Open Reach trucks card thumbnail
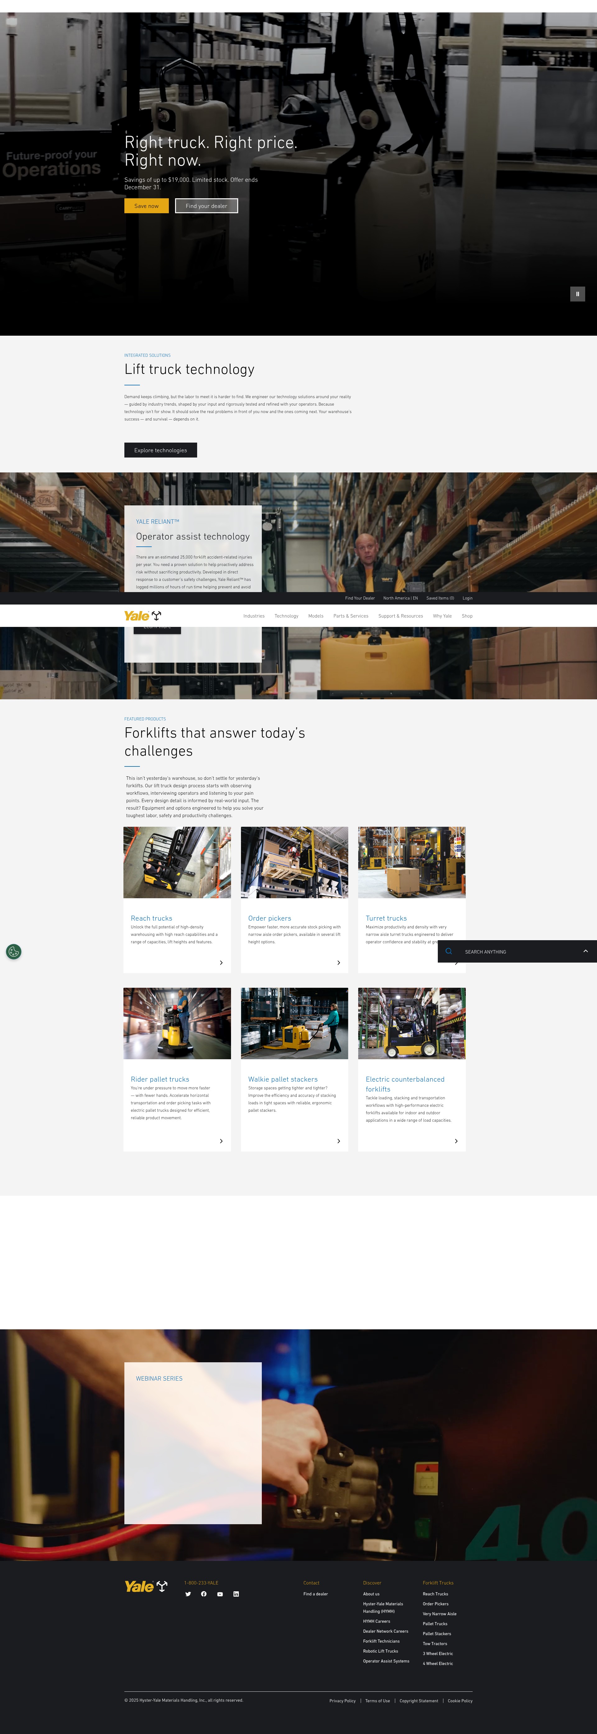Screen dimensions: 597x1734 coord(177,862)
